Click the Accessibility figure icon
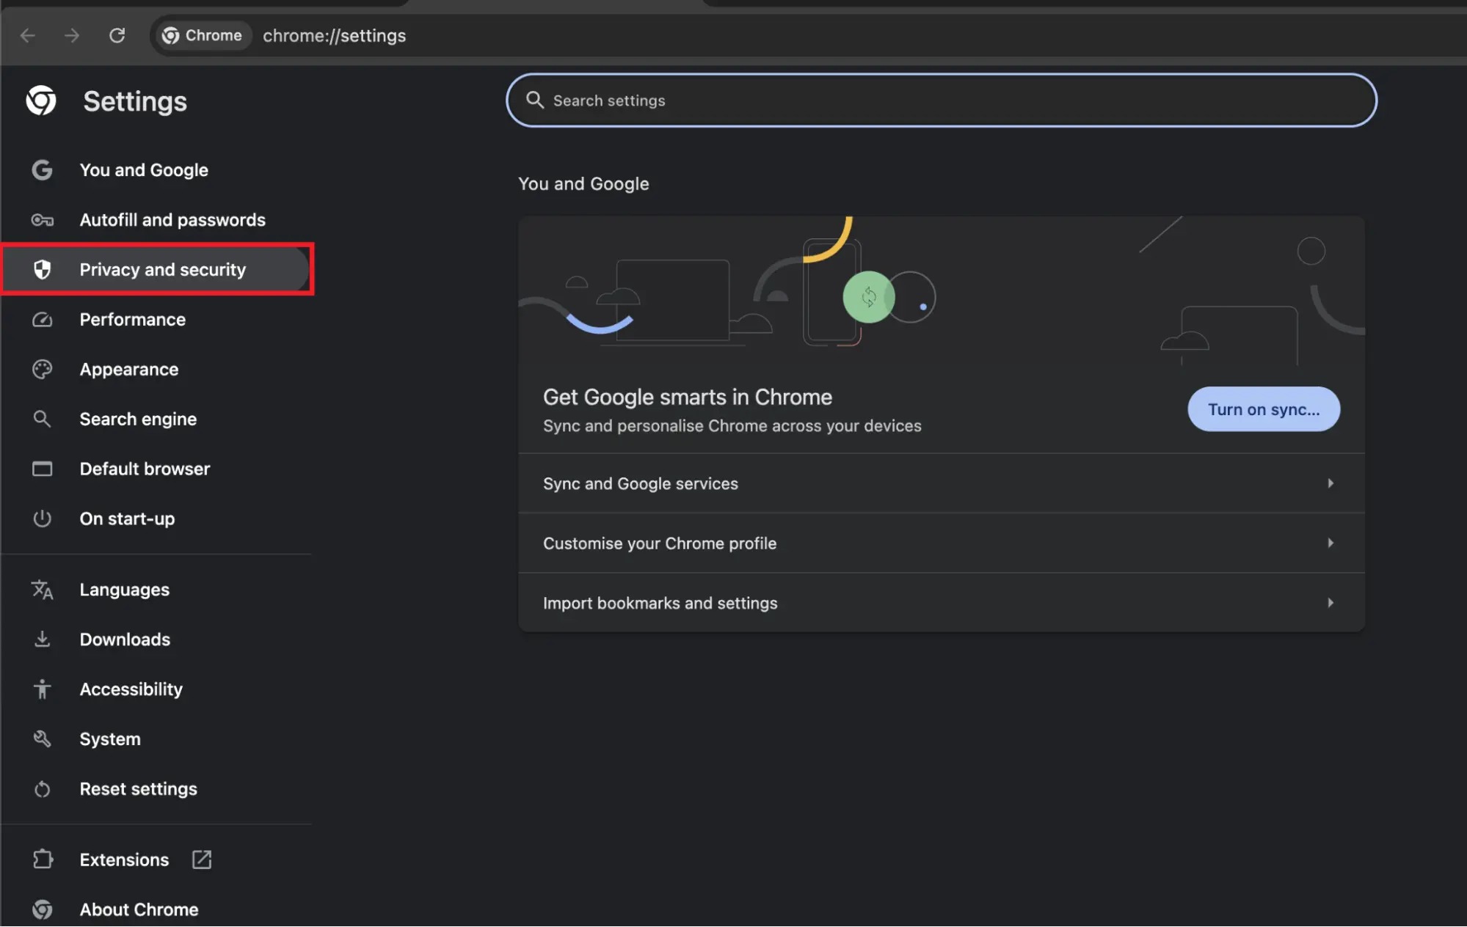 pos(42,689)
